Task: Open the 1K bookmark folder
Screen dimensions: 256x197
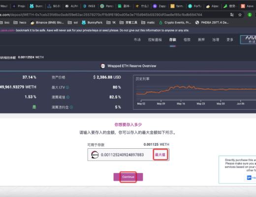Action: [111, 23]
